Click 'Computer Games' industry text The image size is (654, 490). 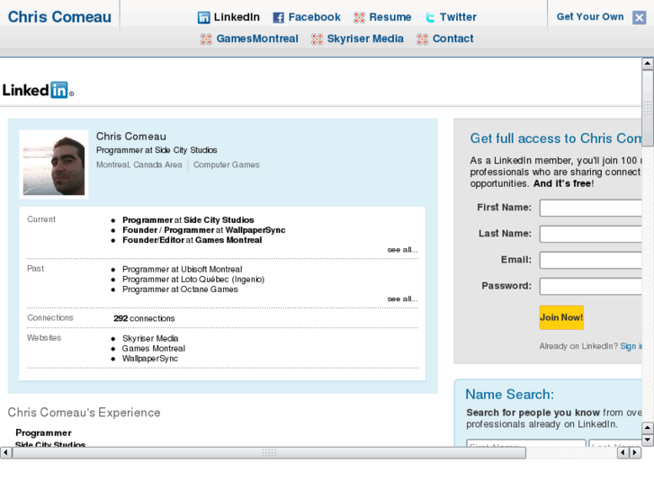click(227, 165)
